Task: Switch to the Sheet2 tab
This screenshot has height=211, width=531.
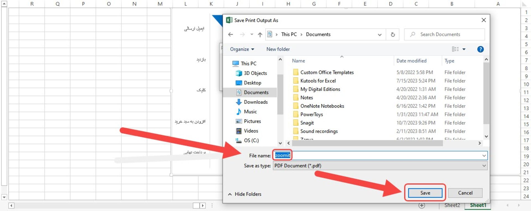Action: point(452,205)
